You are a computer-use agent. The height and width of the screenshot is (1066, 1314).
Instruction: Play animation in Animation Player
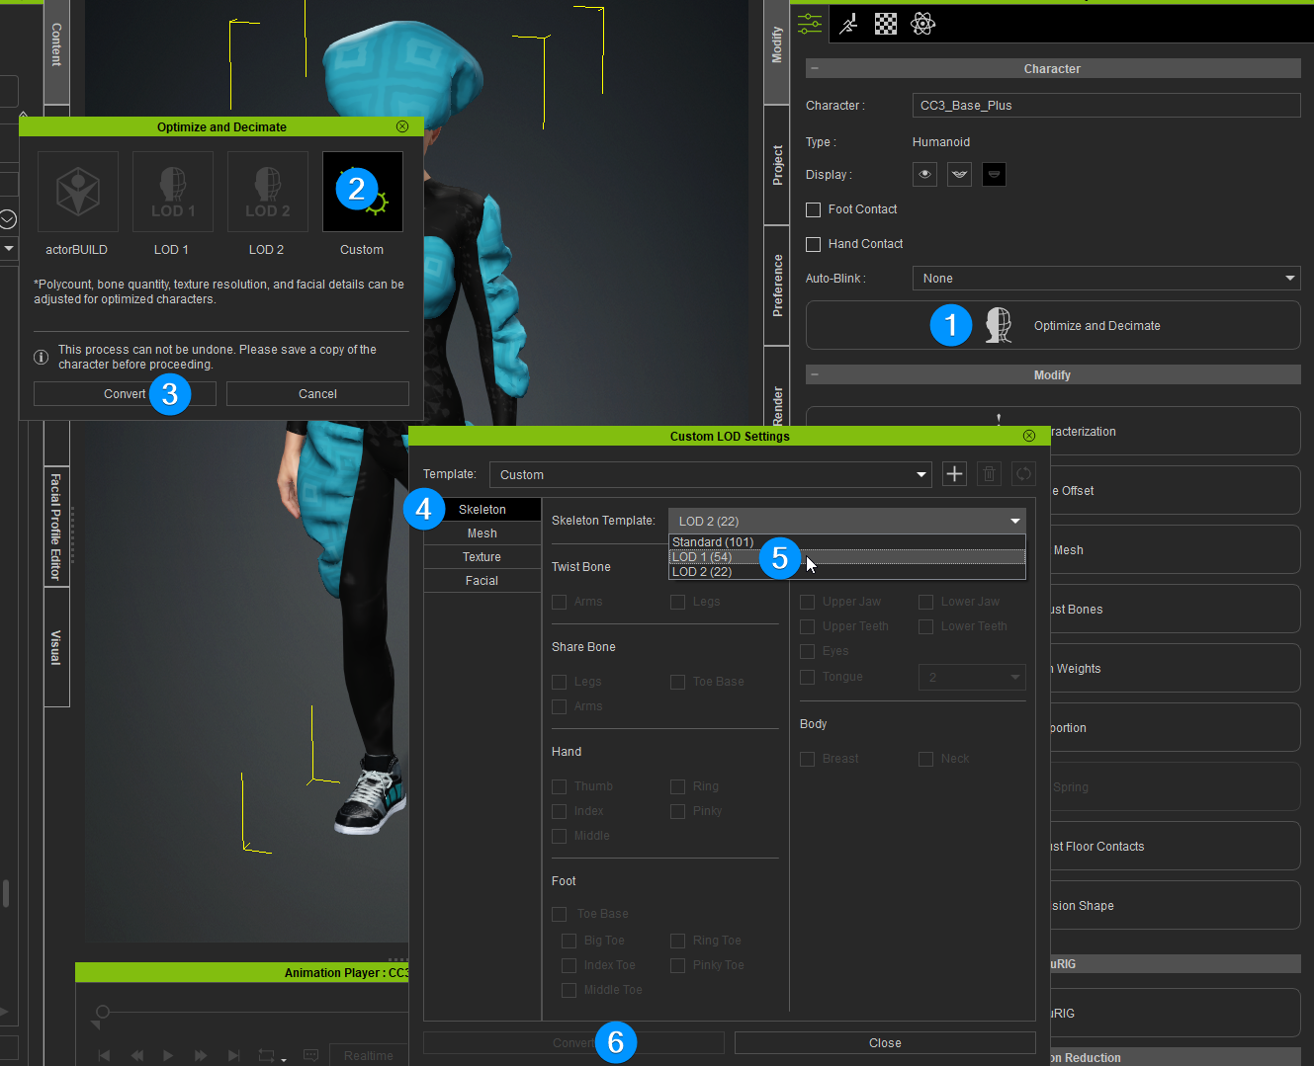(x=168, y=1055)
